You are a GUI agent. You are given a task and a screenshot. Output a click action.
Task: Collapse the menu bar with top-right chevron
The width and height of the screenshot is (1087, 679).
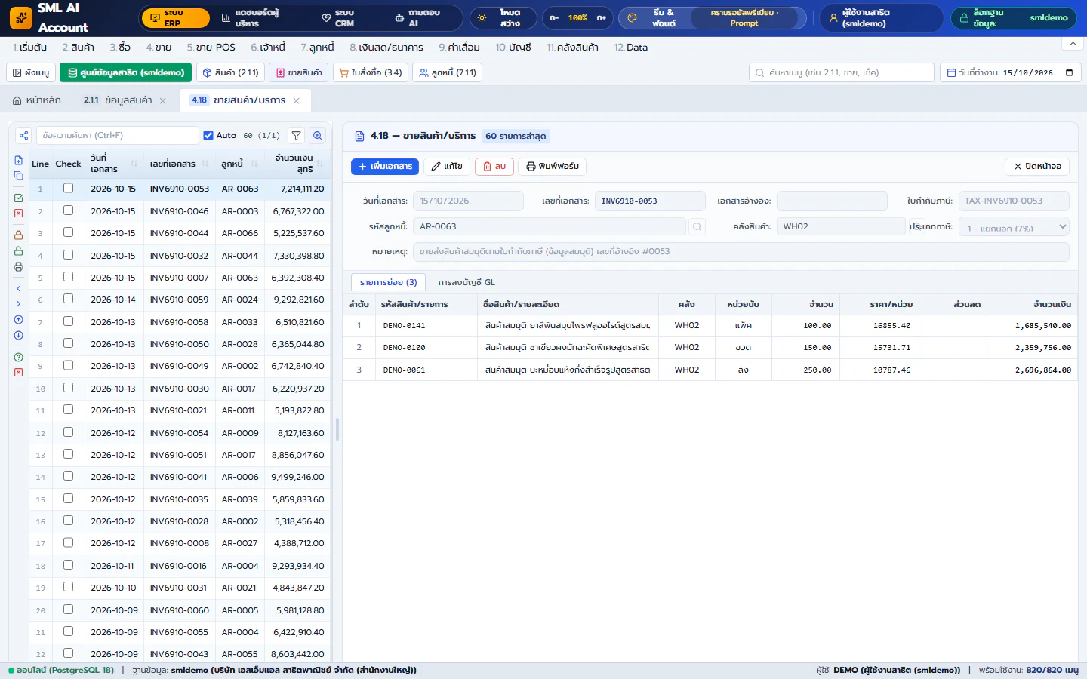pyautogui.click(x=1073, y=44)
